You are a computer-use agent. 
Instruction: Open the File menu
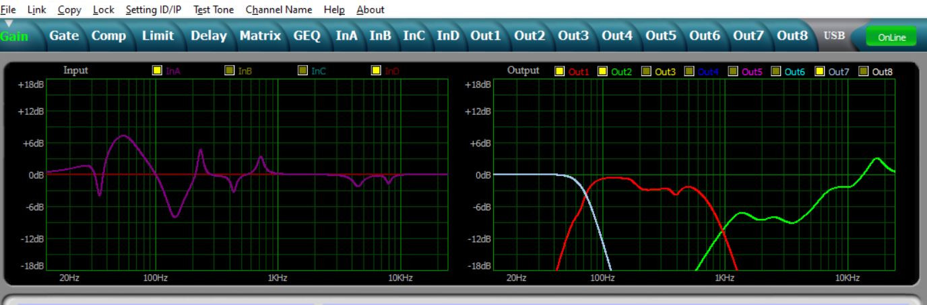pos(9,9)
